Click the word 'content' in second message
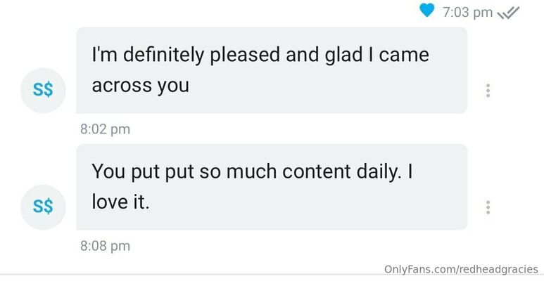 316,171
